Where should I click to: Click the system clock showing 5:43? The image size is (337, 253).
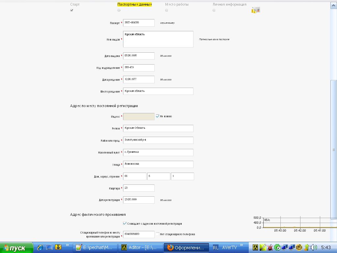click(x=326, y=248)
